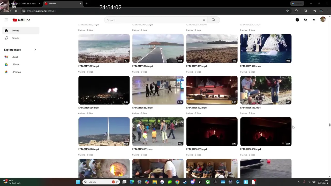This screenshot has width=331, height=186.
Task: Click the Windows taskbar search box
Action: pos(101,182)
